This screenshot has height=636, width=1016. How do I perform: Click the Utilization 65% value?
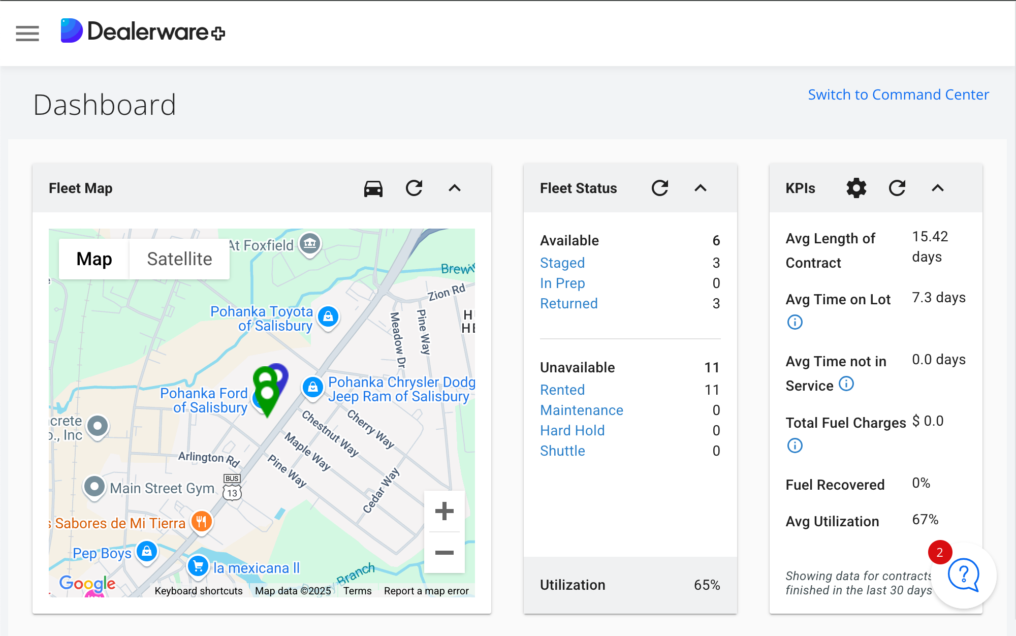click(x=707, y=585)
